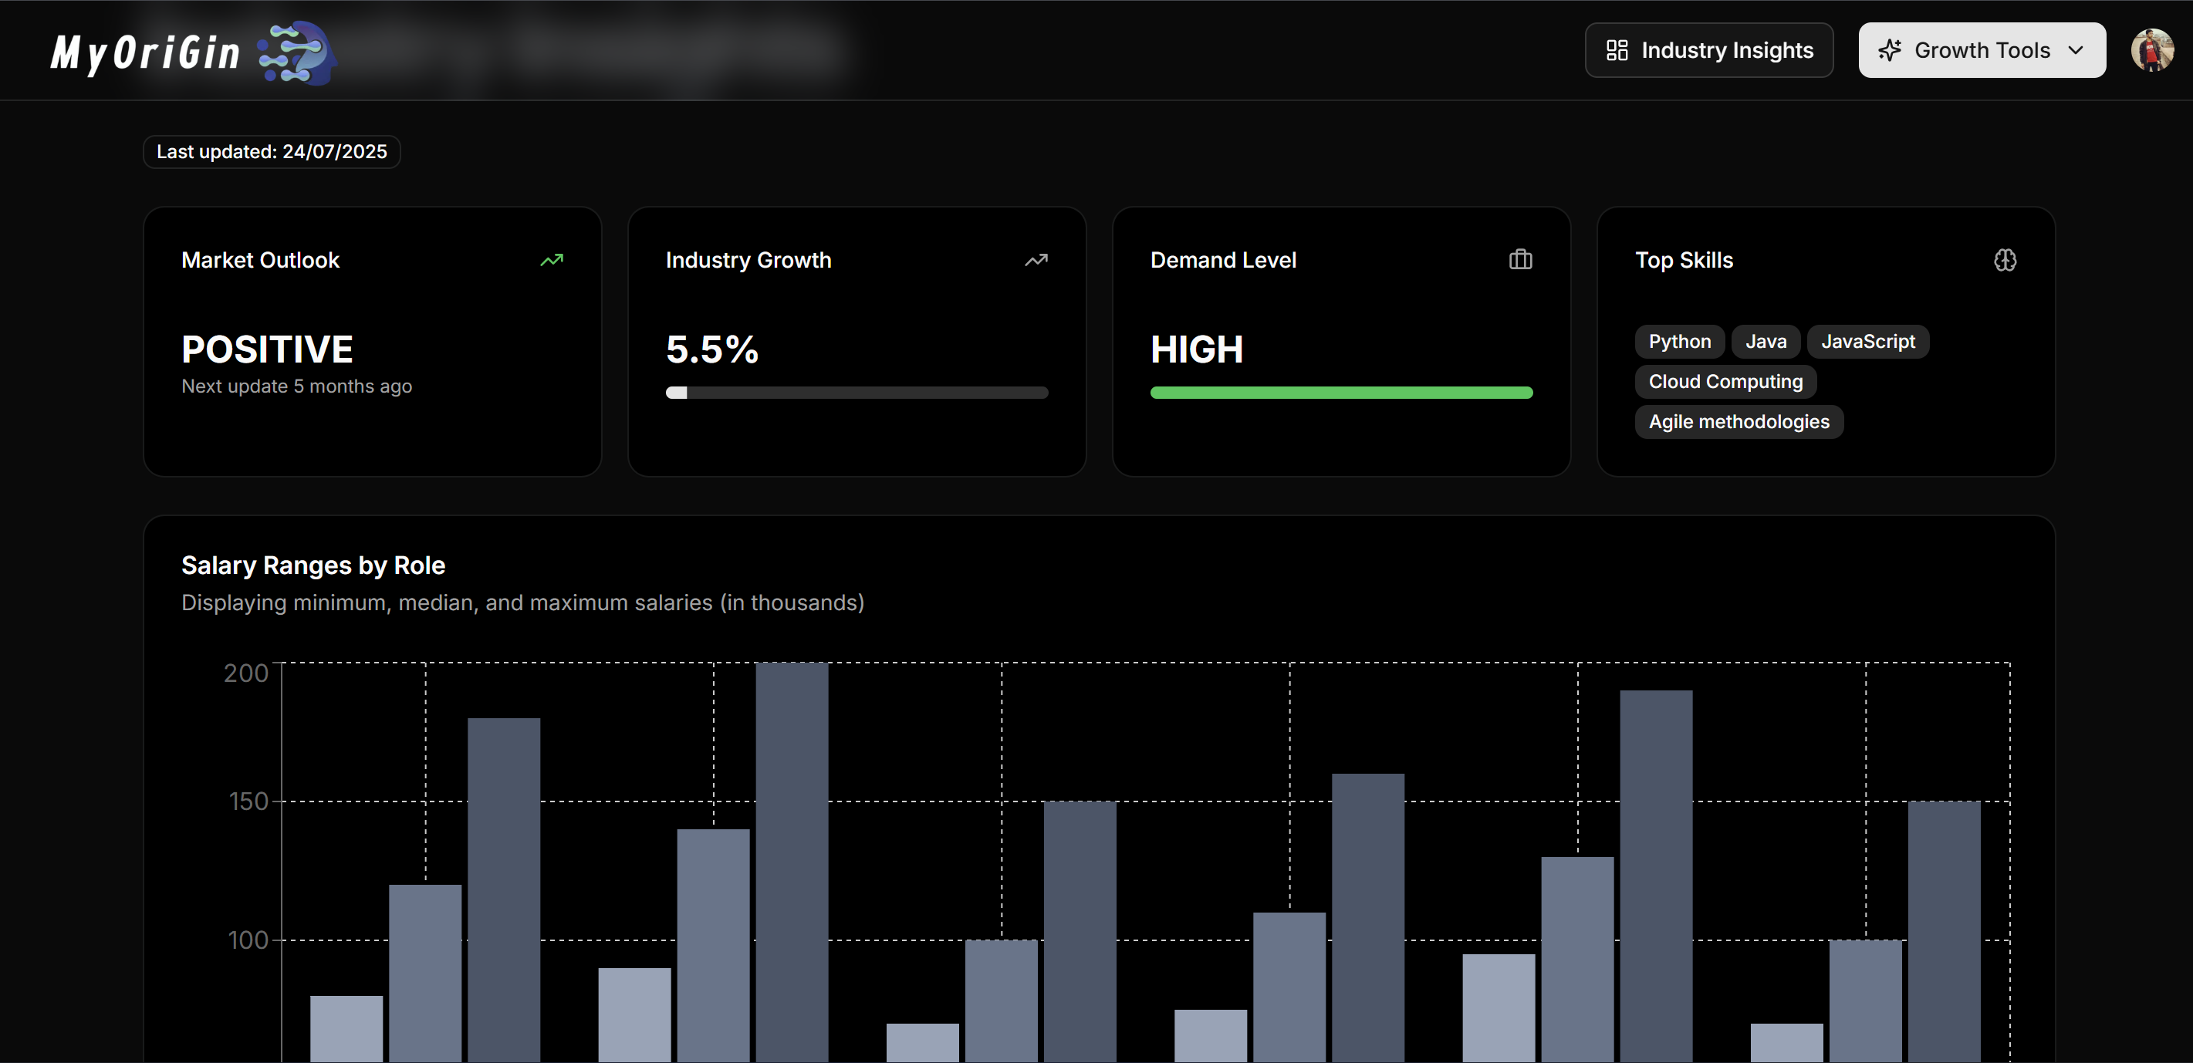Click the brain icon in Top Skills
The image size is (2193, 1063).
pyautogui.click(x=2005, y=260)
